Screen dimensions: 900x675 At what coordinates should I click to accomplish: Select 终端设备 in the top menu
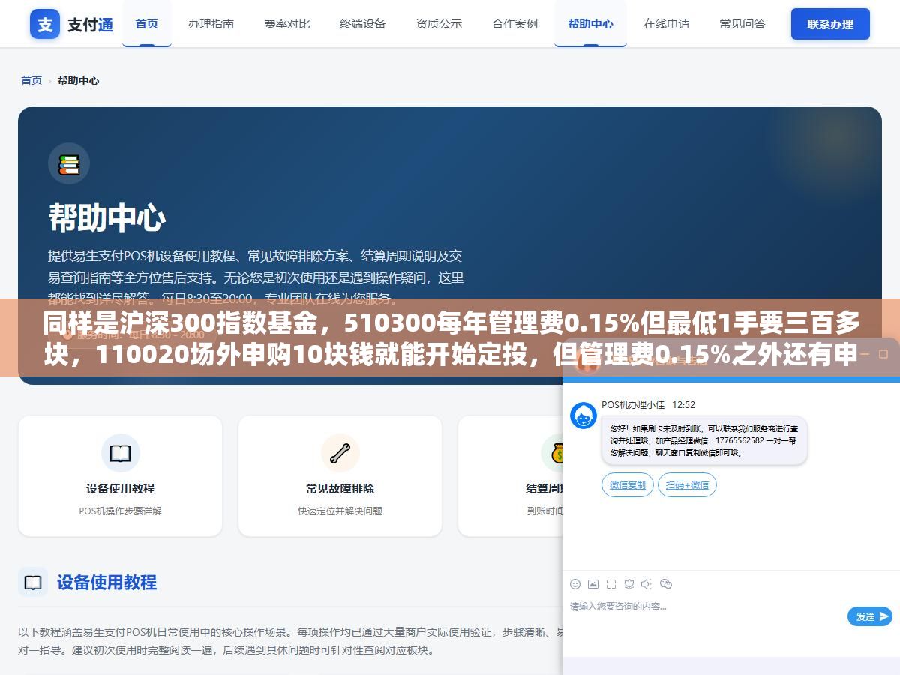[362, 23]
